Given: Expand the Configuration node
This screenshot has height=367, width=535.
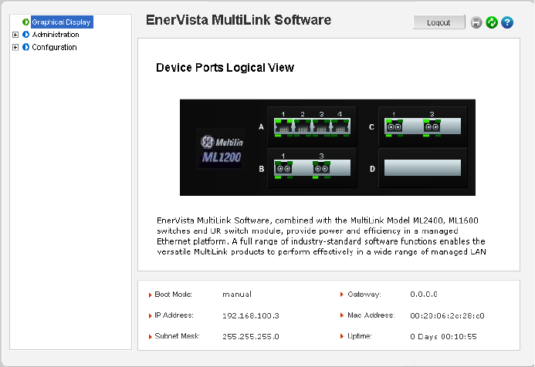Looking at the screenshot, I should pos(15,47).
